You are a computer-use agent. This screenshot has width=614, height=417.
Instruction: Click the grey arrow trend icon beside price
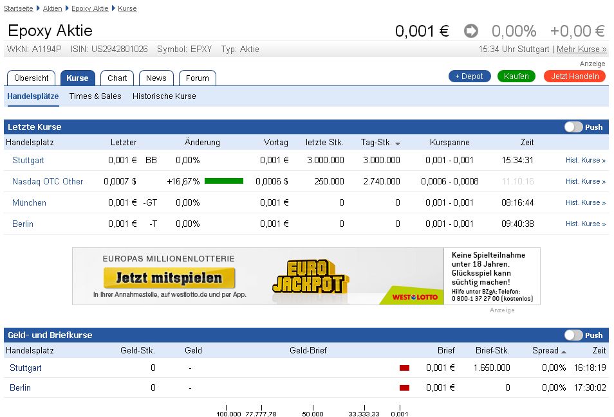point(470,31)
